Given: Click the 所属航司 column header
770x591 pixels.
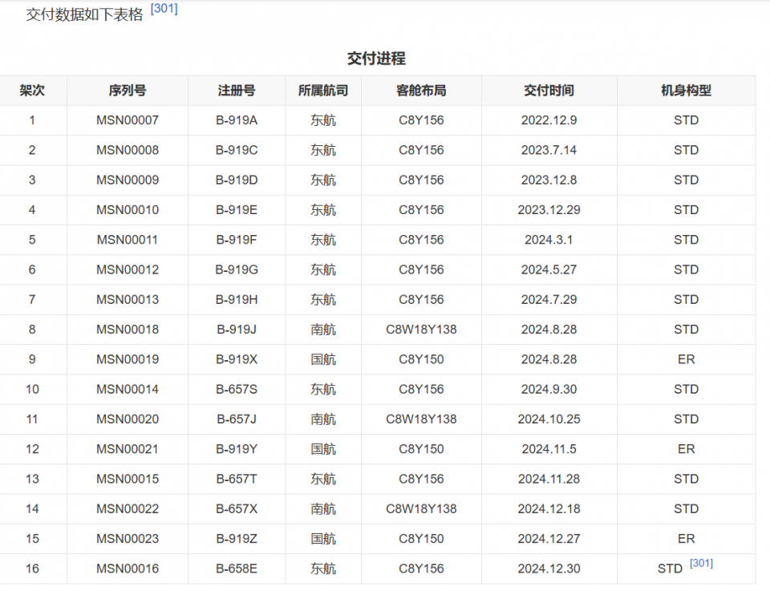Looking at the screenshot, I should (x=323, y=91).
